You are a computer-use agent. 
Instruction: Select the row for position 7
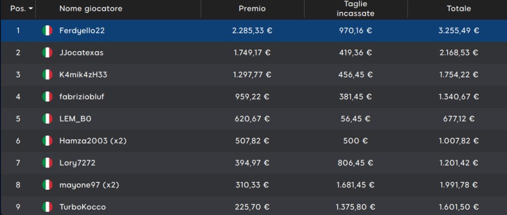pos(253,162)
